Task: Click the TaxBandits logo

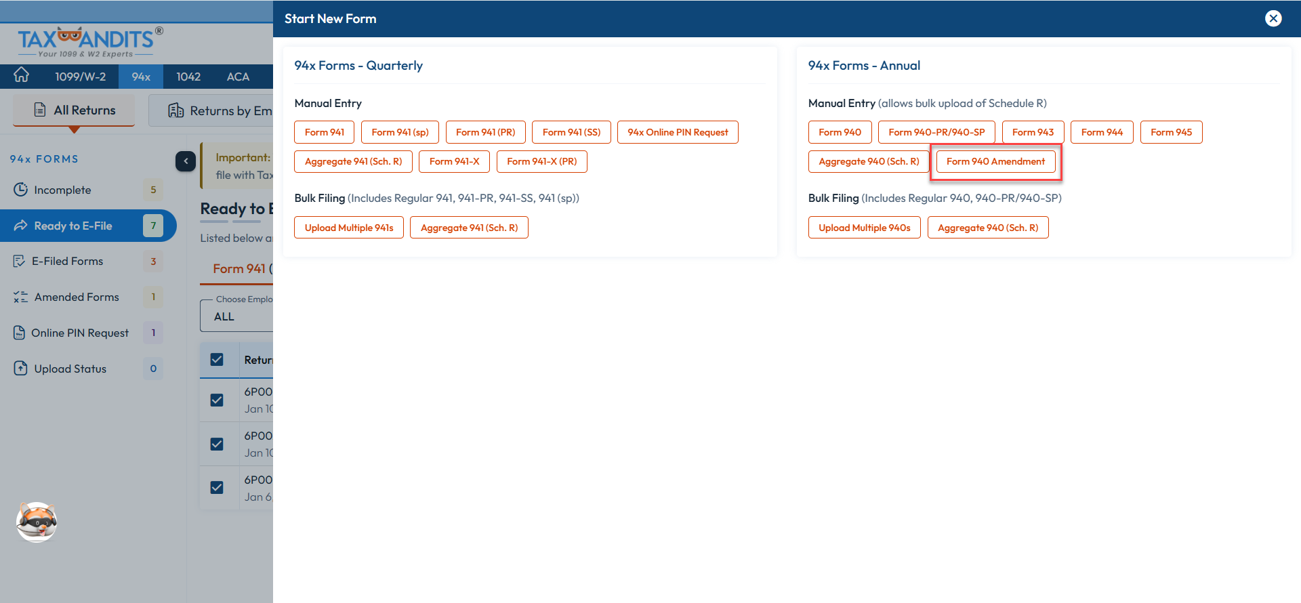Action: click(90, 42)
